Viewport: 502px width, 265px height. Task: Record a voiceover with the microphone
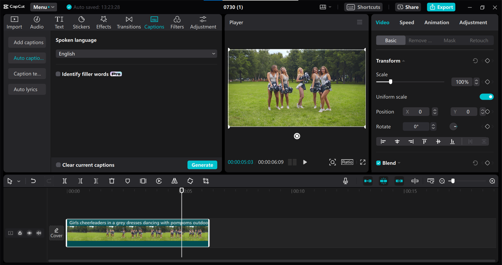click(x=346, y=181)
